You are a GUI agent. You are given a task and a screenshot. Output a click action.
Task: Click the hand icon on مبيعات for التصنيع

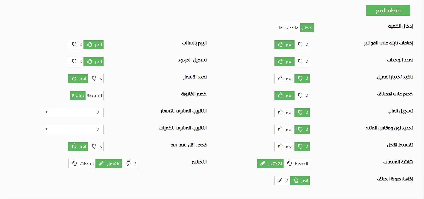[74, 164]
